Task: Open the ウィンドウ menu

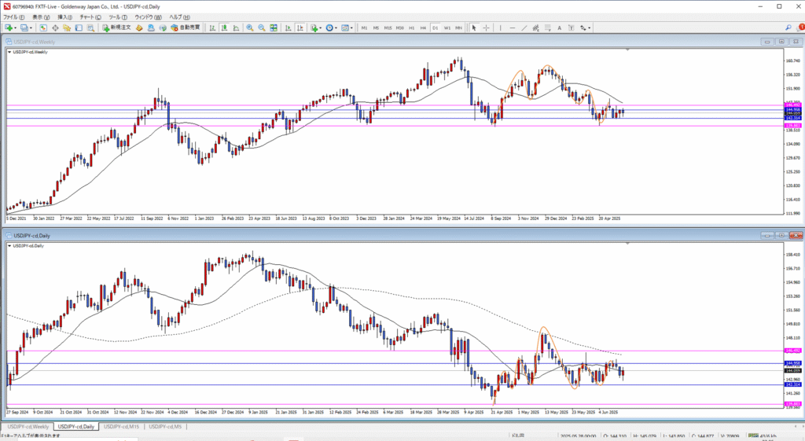Action: pyautogui.click(x=148, y=17)
